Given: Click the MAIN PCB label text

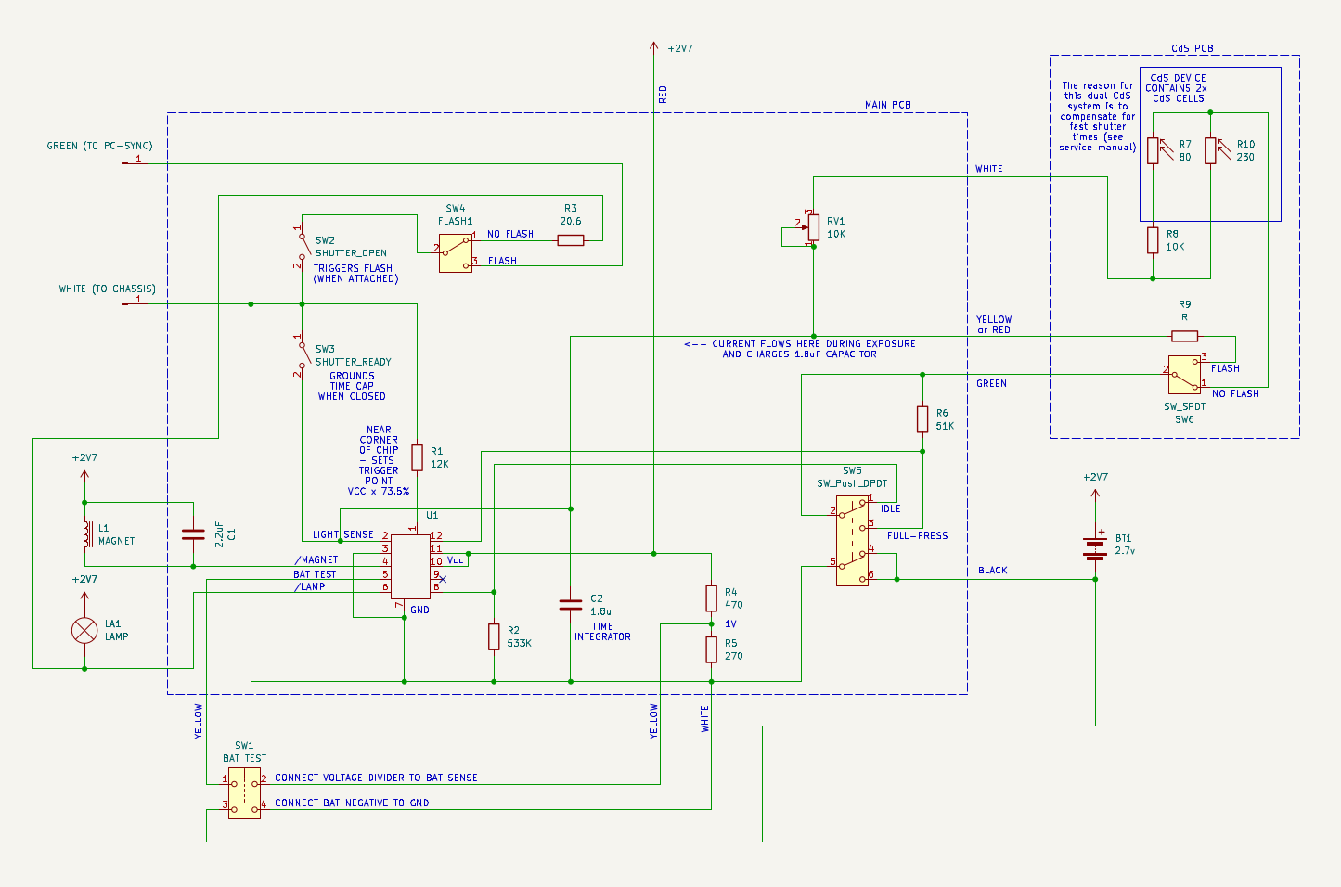Looking at the screenshot, I should (x=887, y=105).
